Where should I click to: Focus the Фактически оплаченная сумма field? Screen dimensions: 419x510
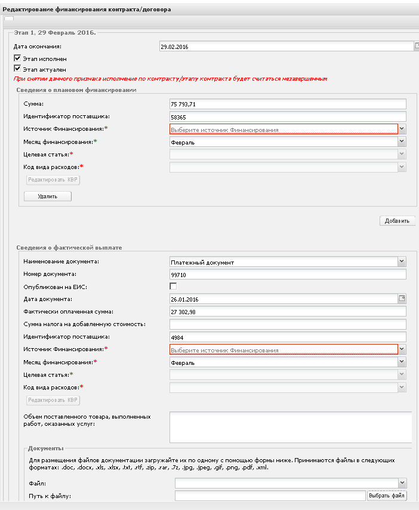tap(288, 312)
